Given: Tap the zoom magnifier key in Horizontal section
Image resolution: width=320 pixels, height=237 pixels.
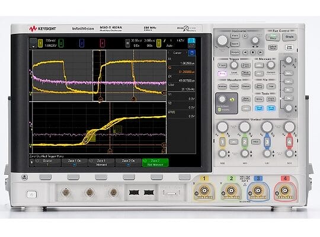Looking at the screenshot, I should click(x=245, y=36).
